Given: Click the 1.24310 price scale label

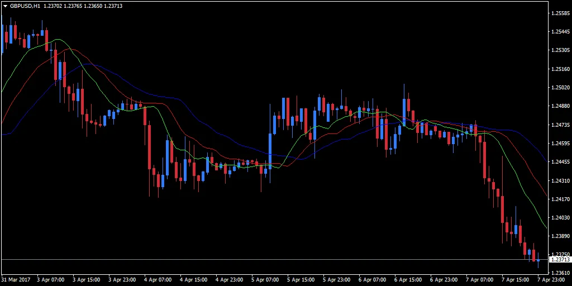Looking at the screenshot, I should pos(560,180).
